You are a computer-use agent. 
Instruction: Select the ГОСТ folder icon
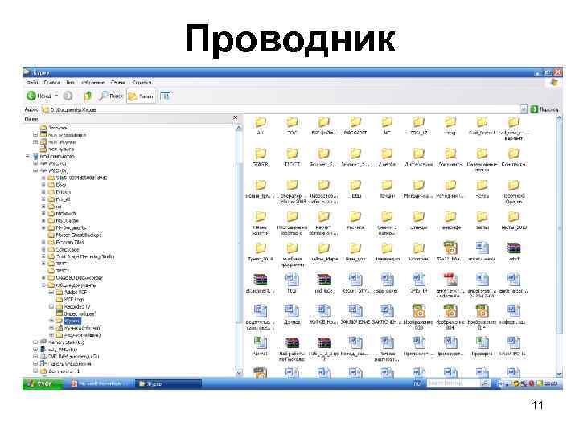(292, 154)
